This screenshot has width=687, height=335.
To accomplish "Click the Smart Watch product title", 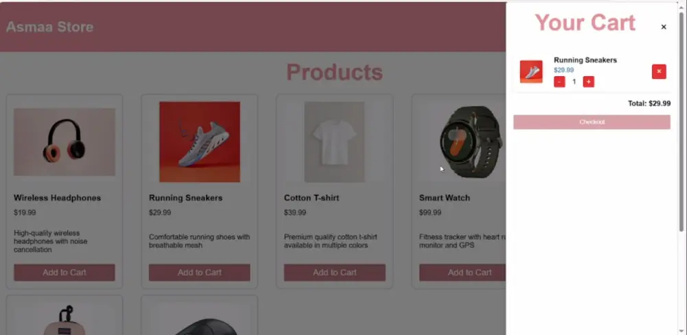I will click(x=444, y=198).
